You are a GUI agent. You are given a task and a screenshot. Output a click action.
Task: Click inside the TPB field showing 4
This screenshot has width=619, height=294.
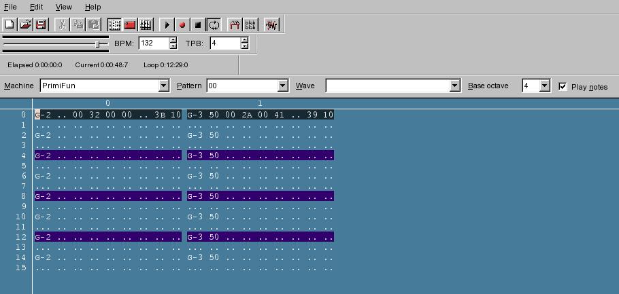[225, 43]
